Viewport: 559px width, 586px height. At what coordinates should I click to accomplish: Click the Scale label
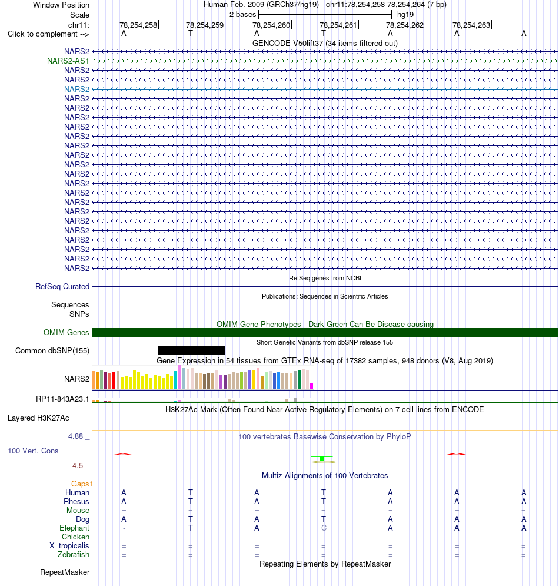[x=79, y=15]
